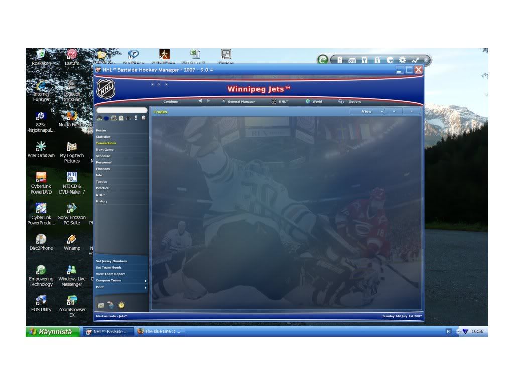Screen dimensions: 514x385
Task: Click the 16:56 taskbar clock
Action: (x=477, y=332)
